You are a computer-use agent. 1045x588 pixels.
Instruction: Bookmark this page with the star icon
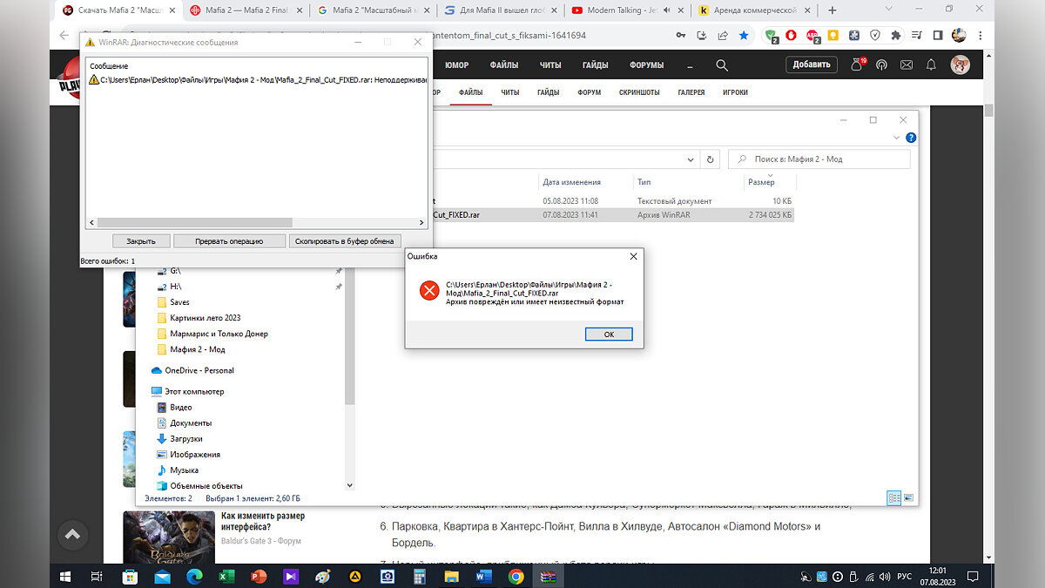pos(743,36)
